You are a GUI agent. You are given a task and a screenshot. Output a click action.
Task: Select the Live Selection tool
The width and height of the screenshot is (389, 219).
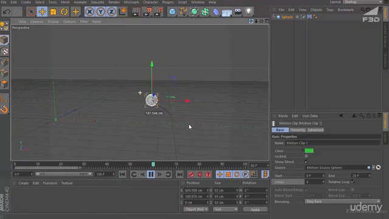[x=31, y=12]
